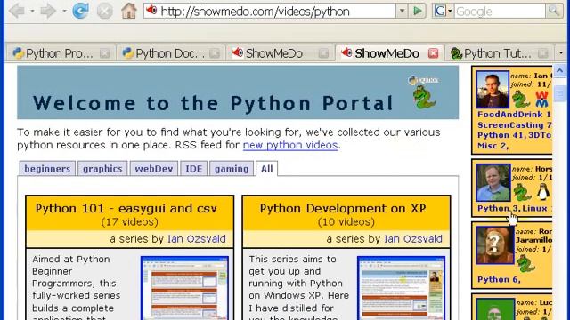570x320 pixels.
Task: Click the scrollbar up arrow
Action: pos(559,70)
